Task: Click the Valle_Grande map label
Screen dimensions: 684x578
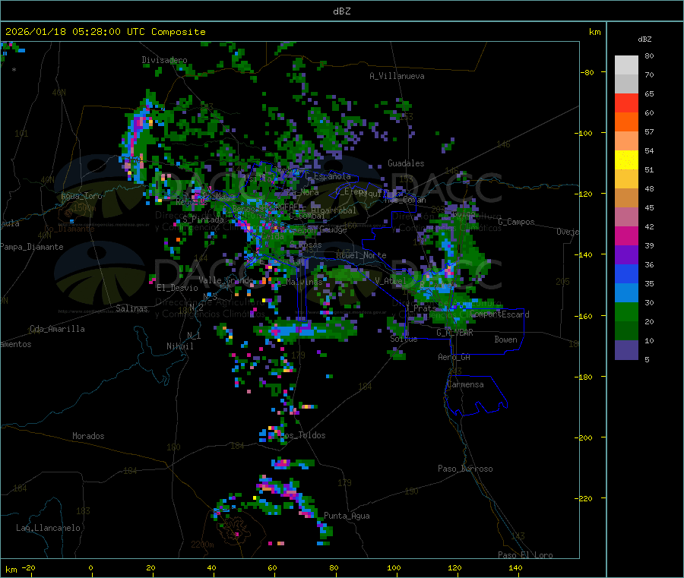Action: (226, 280)
